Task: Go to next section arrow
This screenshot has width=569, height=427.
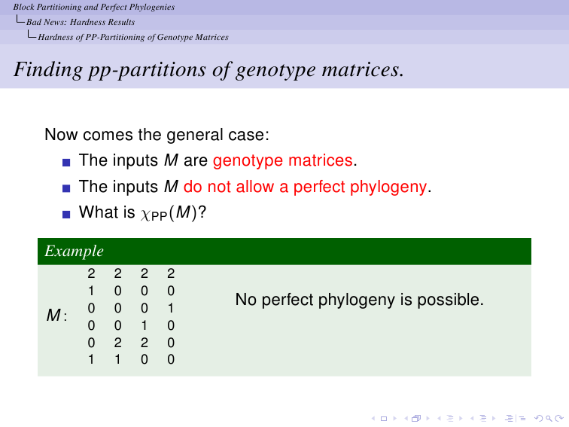Action: [494, 419]
